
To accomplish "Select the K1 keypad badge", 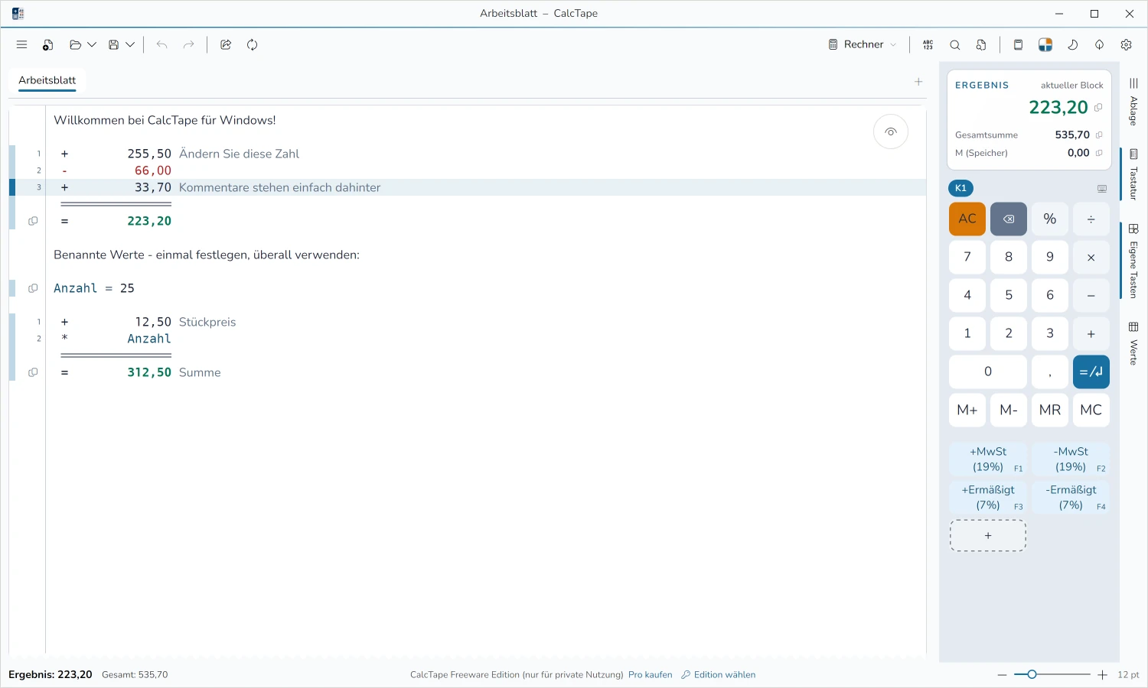I will pos(960,188).
